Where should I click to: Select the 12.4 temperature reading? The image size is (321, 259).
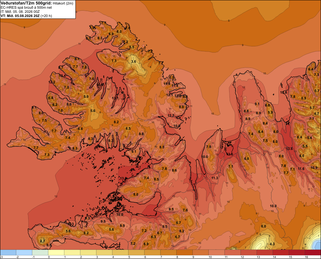pos(63,76)
